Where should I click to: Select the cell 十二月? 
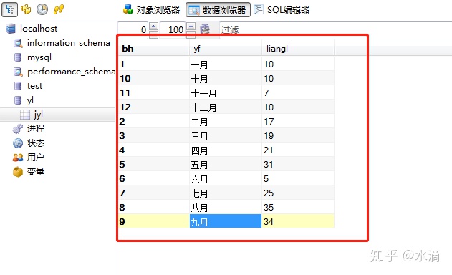[226, 107]
